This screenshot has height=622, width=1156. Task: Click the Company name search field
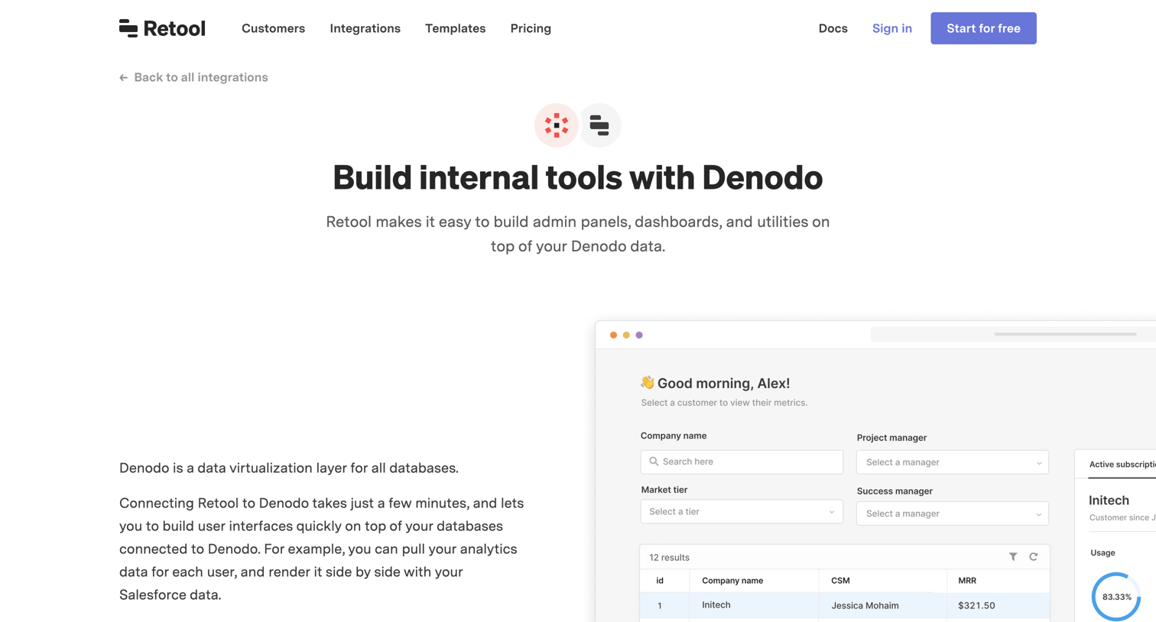point(742,462)
